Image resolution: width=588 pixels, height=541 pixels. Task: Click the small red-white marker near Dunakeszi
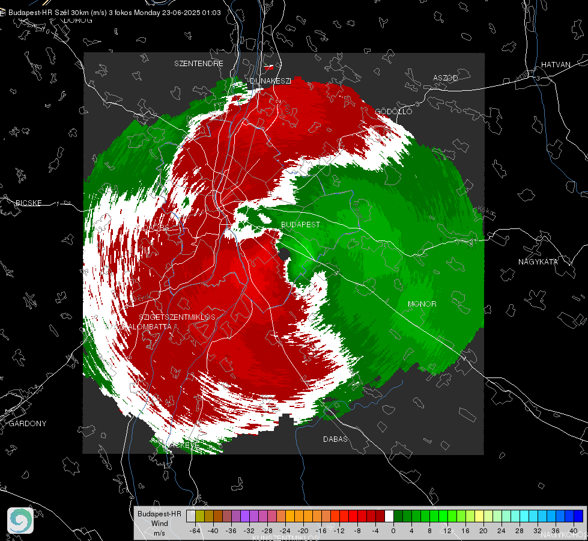pos(268,67)
